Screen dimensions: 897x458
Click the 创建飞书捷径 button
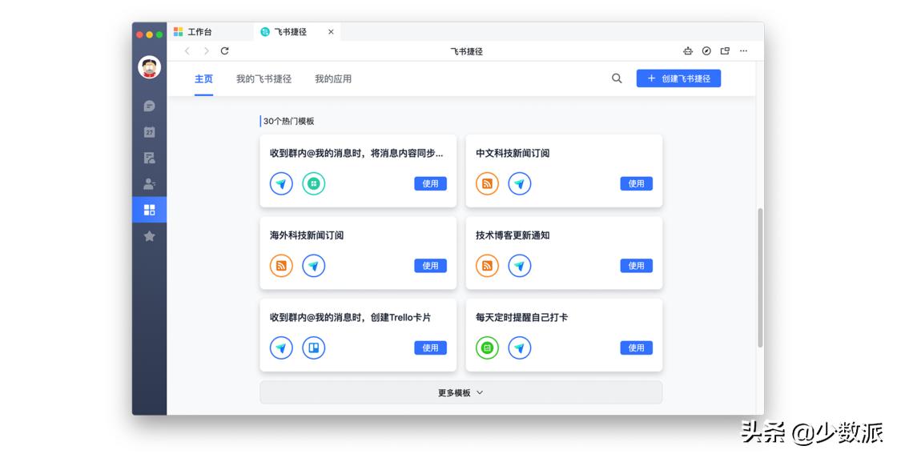[678, 78]
